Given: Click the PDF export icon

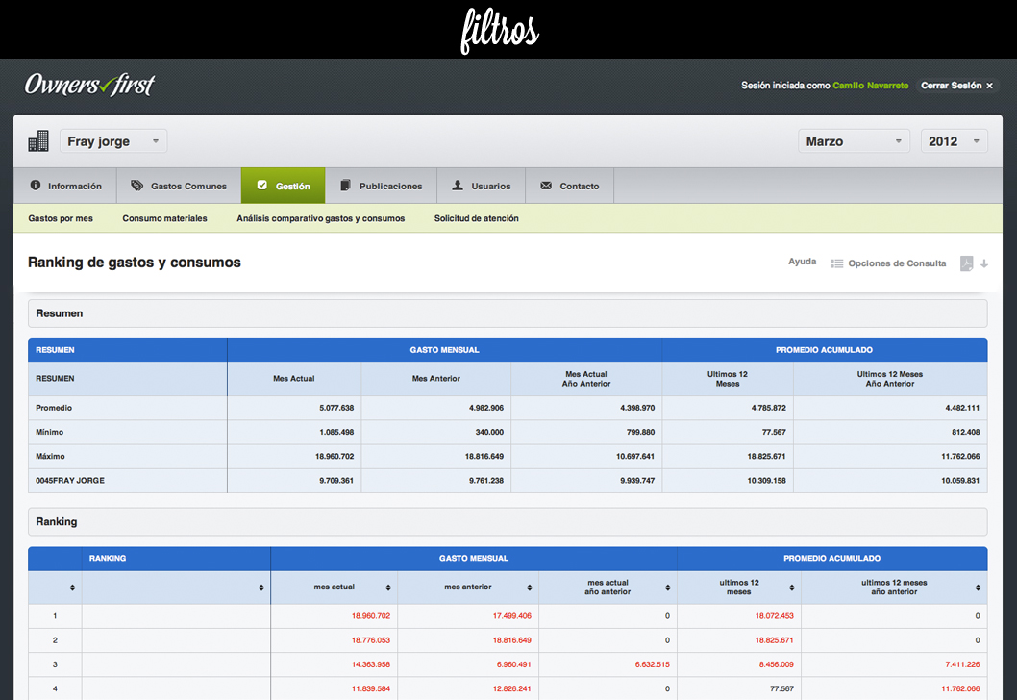Looking at the screenshot, I should [x=966, y=263].
